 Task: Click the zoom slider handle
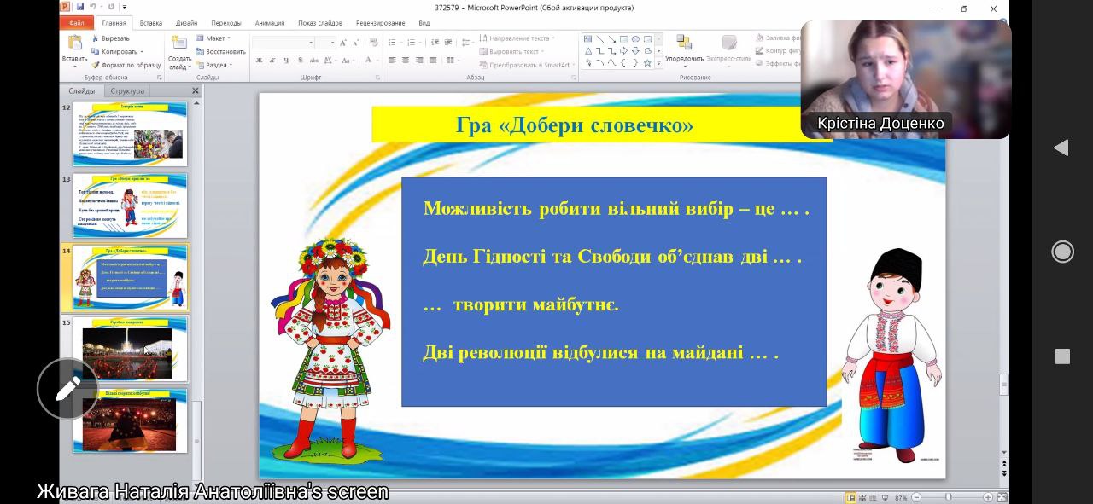point(948,497)
